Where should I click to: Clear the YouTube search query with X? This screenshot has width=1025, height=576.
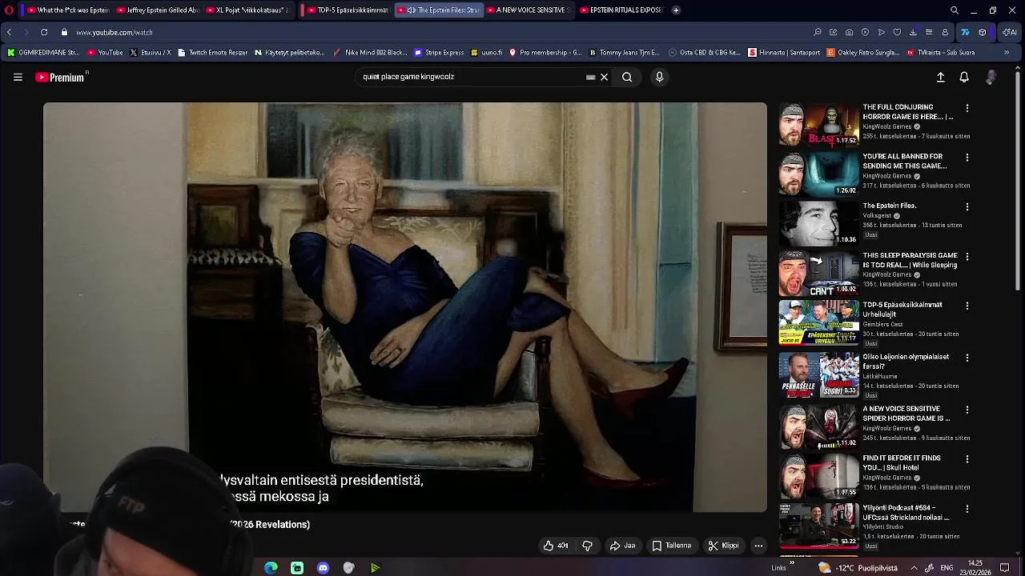coord(604,77)
